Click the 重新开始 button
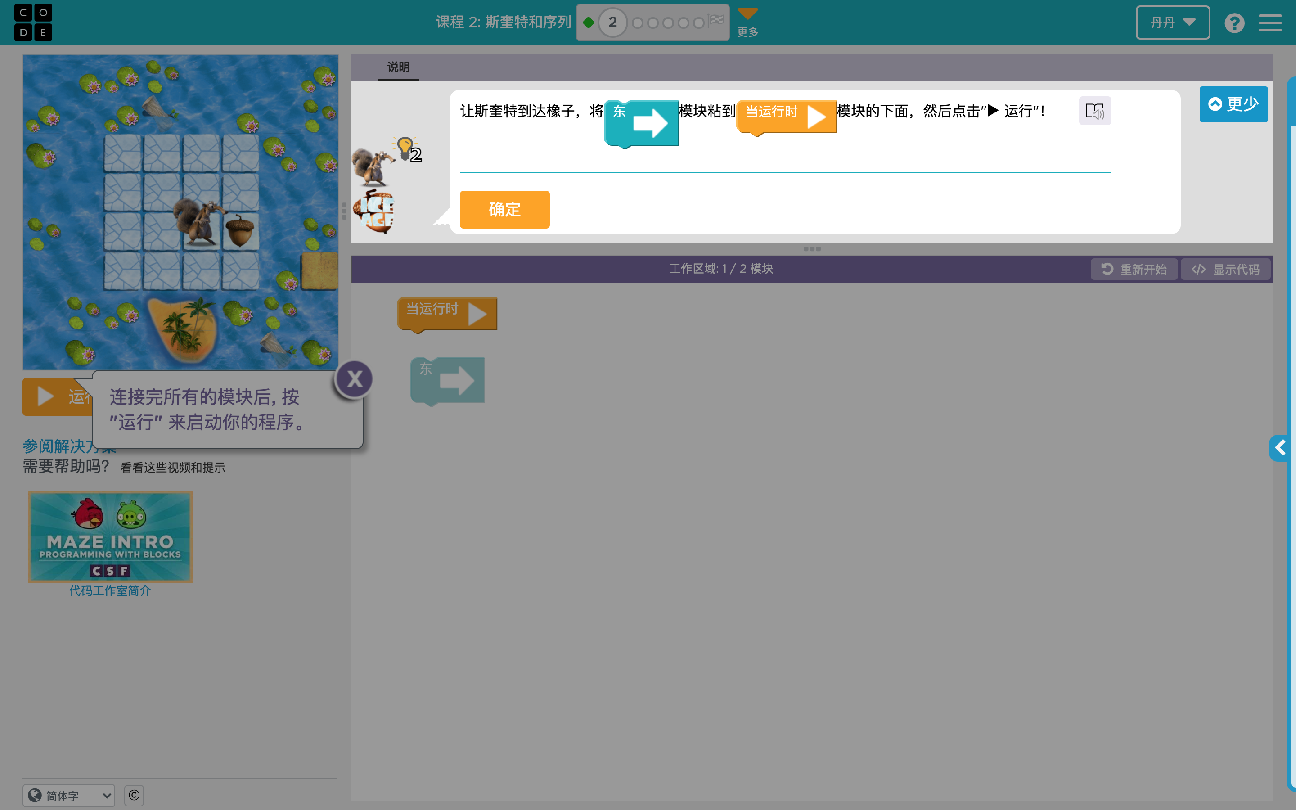The image size is (1296, 810). click(x=1134, y=269)
